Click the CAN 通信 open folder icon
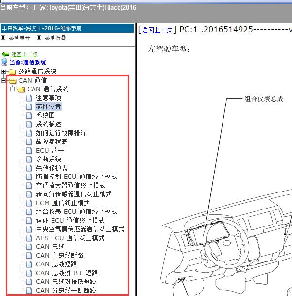This screenshot has width=292, height=296. pyautogui.click(x=13, y=81)
